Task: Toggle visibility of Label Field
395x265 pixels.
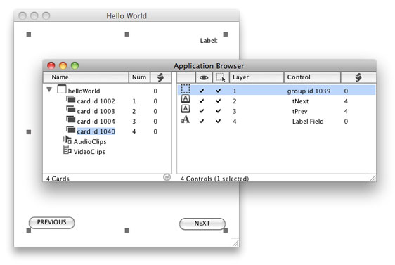Action: (x=202, y=121)
